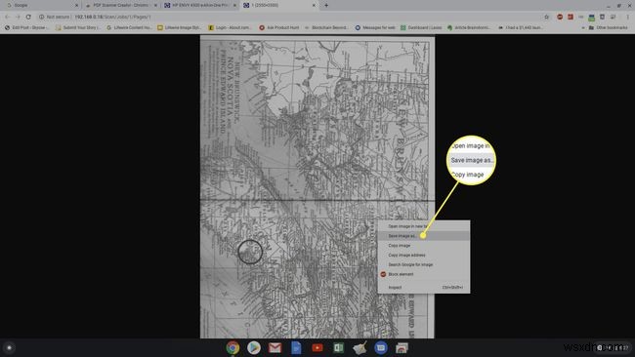Bookmark this page with the star icon

547,17
